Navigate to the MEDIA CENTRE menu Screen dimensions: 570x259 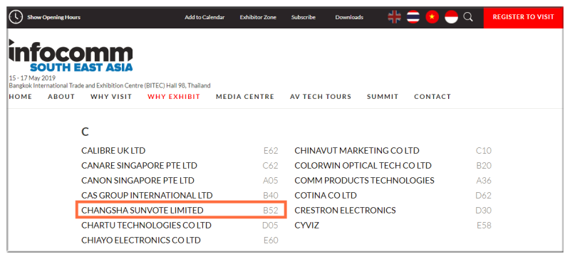click(x=245, y=97)
